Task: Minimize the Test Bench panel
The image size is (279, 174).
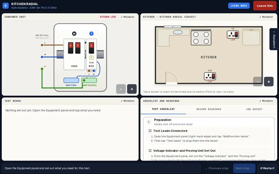Action: [127, 101]
